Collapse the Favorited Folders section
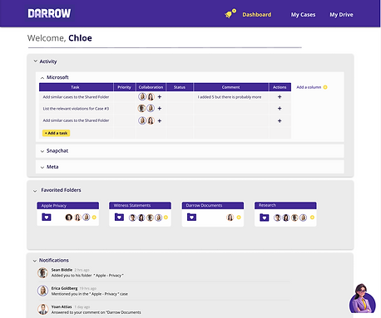The height and width of the screenshot is (318, 381). pyautogui.click(x=35, y=191)
